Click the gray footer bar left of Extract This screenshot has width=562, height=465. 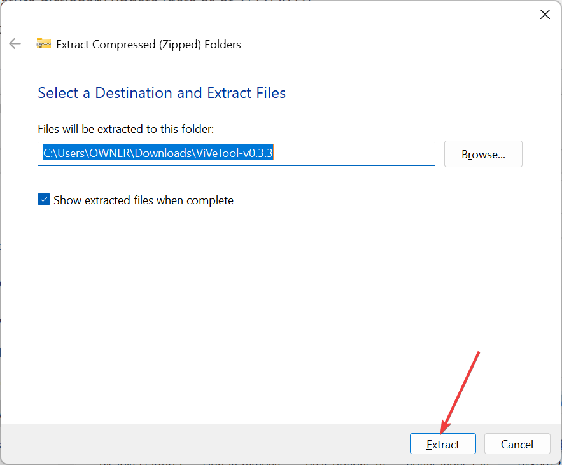click(204, 444)
